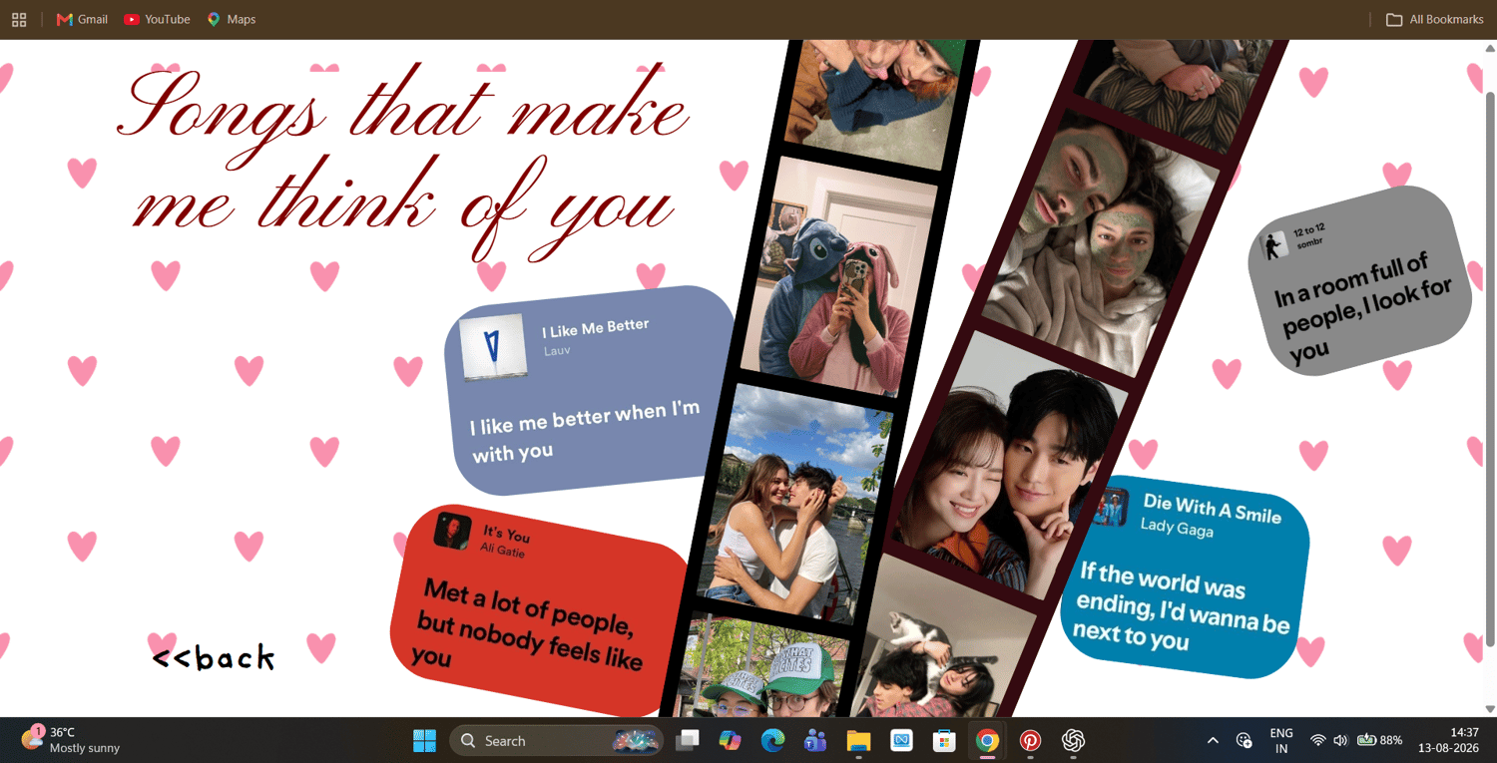Click the taskbar Search box
The width and height of the screenshot is (1497, 763).
pyautogui.click(x=556, y=740)
